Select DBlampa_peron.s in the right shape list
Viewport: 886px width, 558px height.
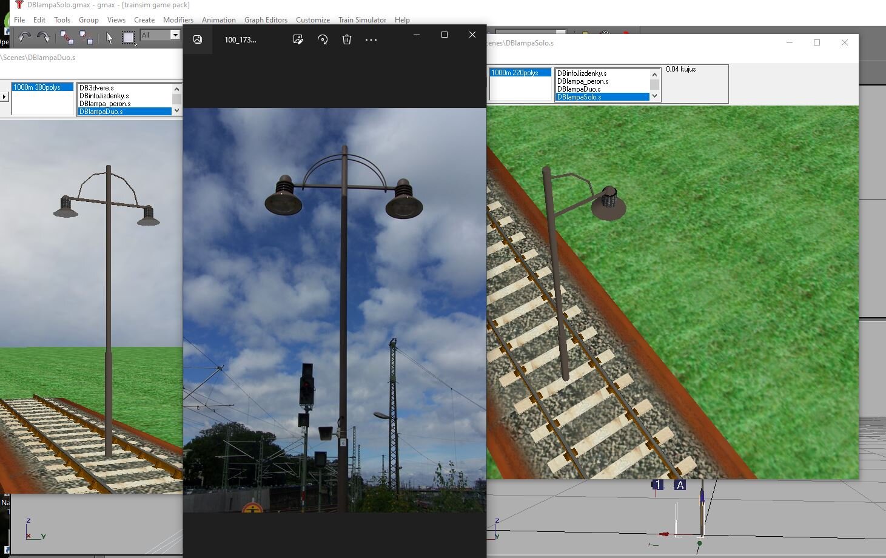603,81
